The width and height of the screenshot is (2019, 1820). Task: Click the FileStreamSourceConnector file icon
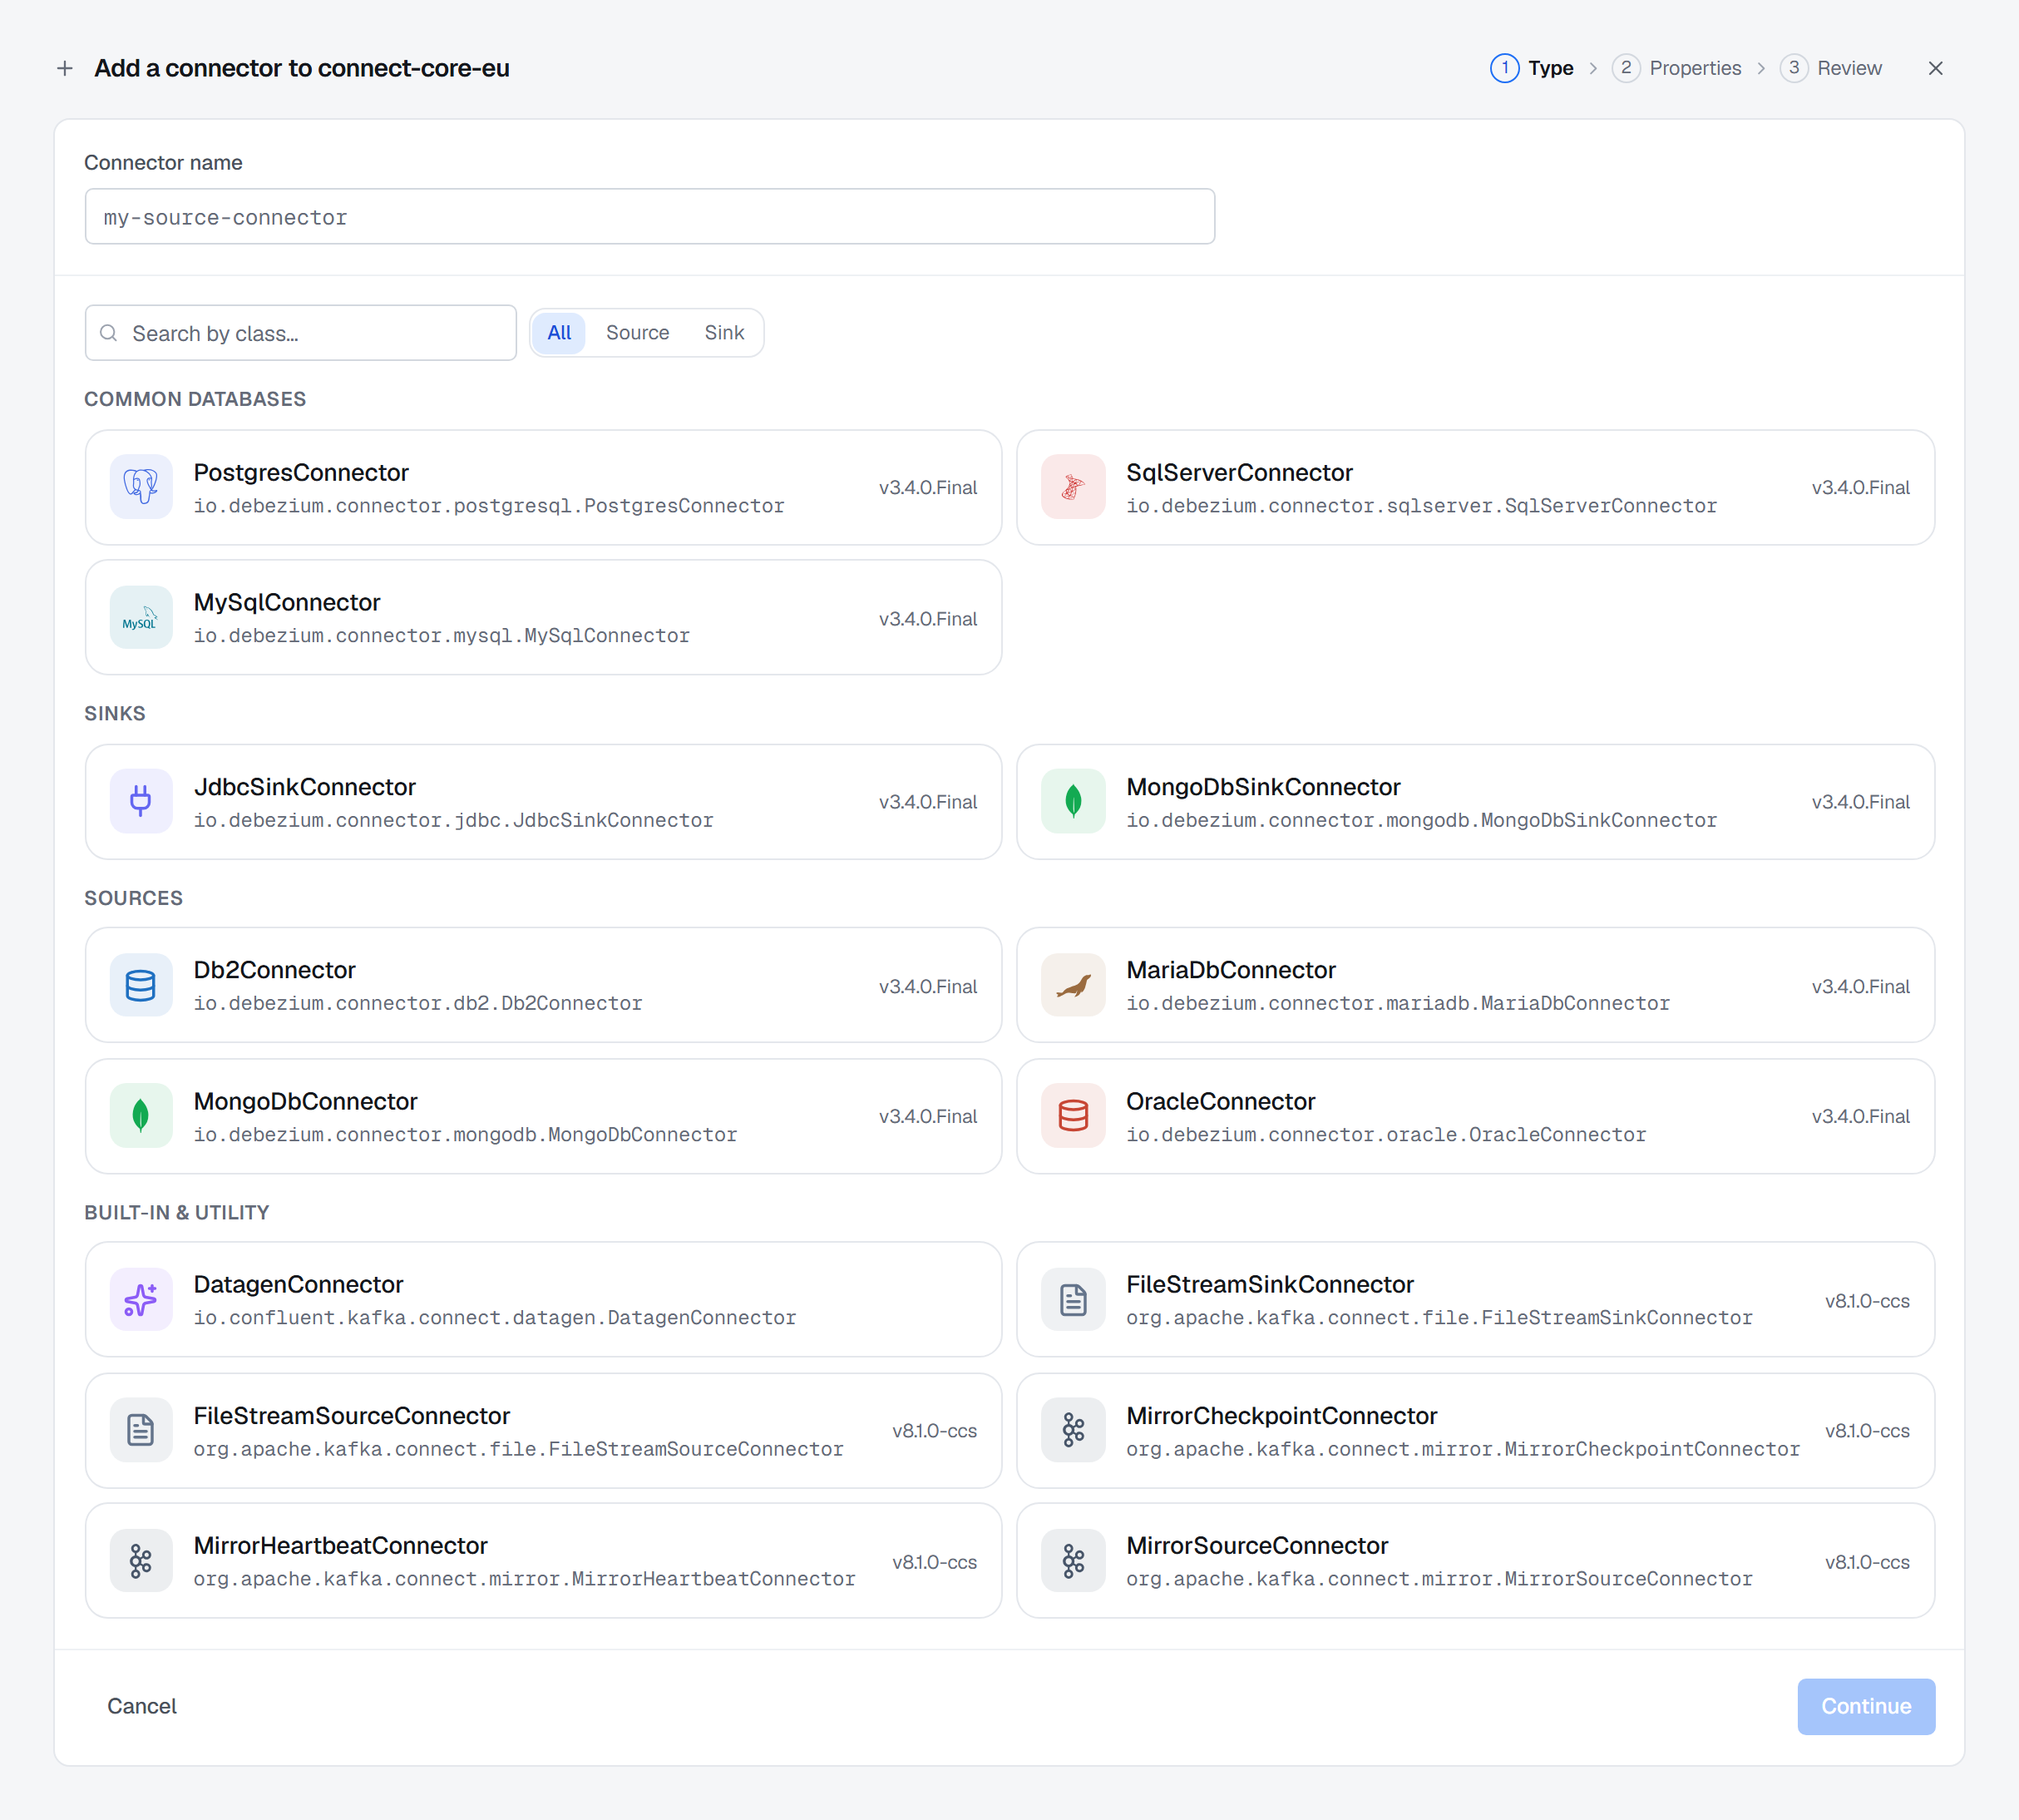coord(141,1431)
